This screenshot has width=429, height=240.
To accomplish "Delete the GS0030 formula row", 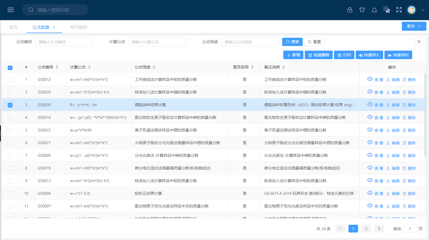I will pos(409,105).
